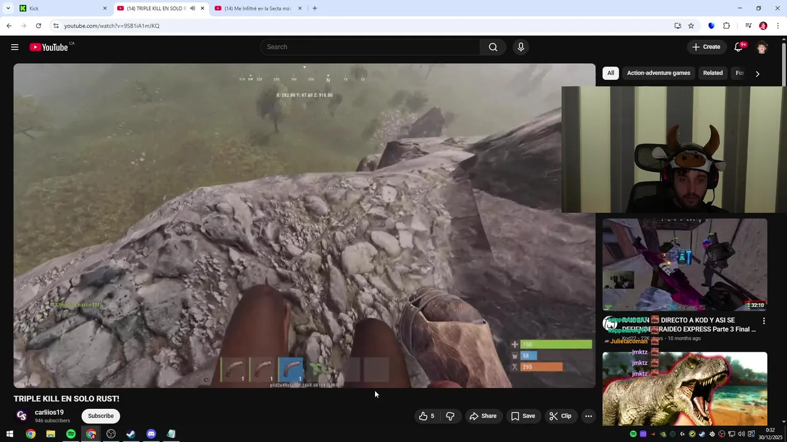The image size is (787, 442).
Task: Click the Share button
Action: coord(483,416)
